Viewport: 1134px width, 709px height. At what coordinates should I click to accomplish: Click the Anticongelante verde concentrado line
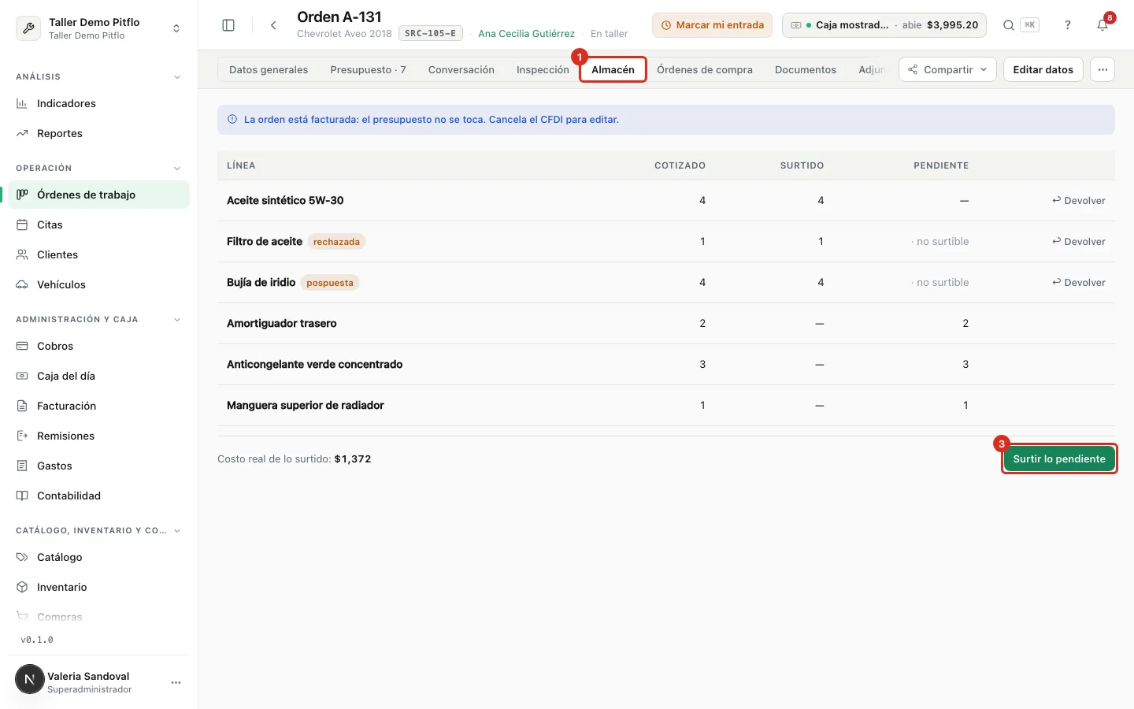pos(666,365)
